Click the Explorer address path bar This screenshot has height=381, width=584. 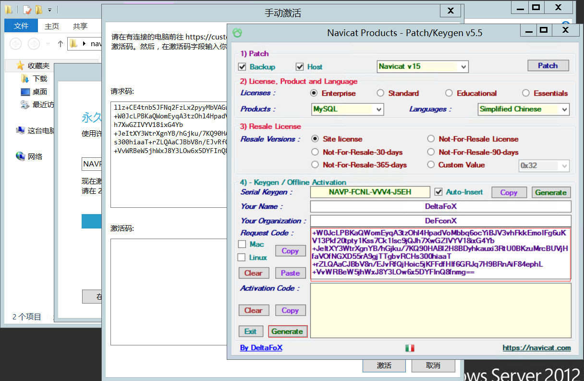[x=85, y=44]
